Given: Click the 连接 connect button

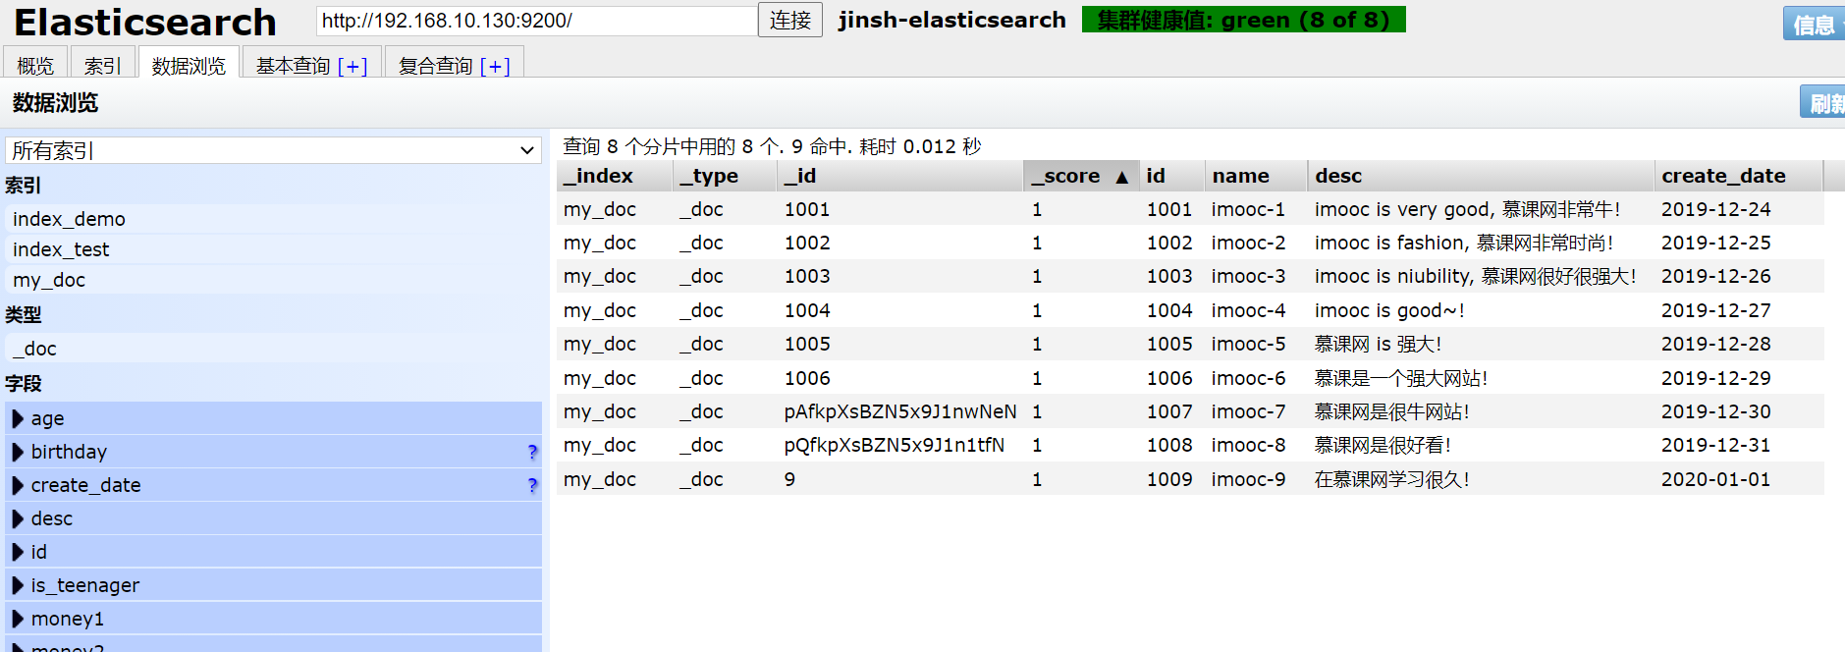Looking at the screenshot, I should click(x=789, y=20).
